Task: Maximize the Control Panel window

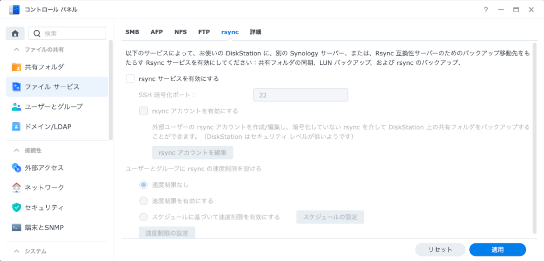Action: tap(516, 10)
